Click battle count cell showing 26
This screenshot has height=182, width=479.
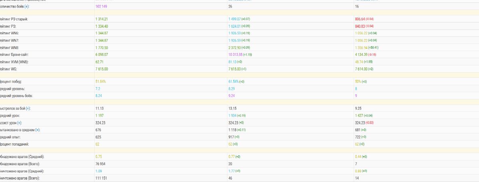[x=230, y=6]
